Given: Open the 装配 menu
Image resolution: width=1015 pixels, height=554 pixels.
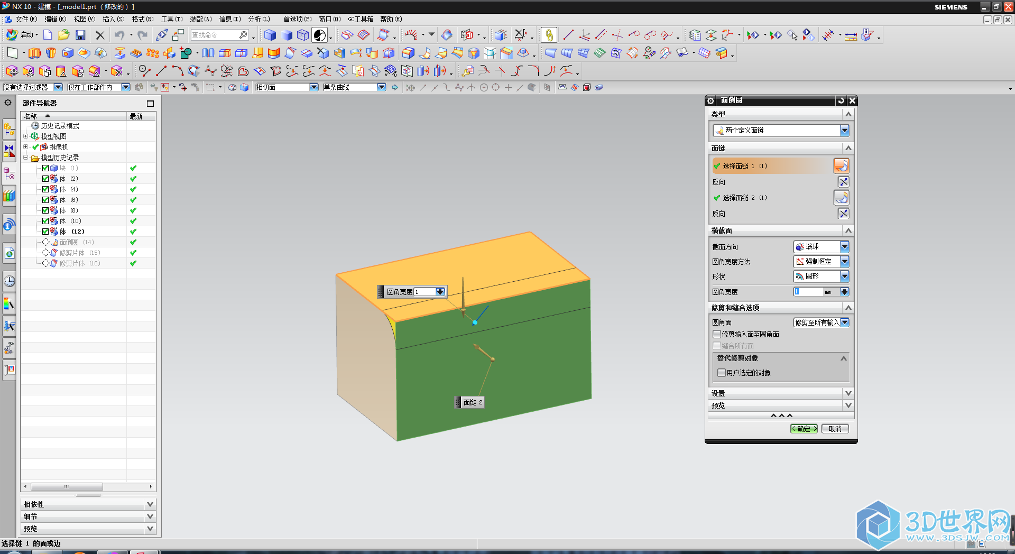Looking at the screenshot, I should 200,19.
